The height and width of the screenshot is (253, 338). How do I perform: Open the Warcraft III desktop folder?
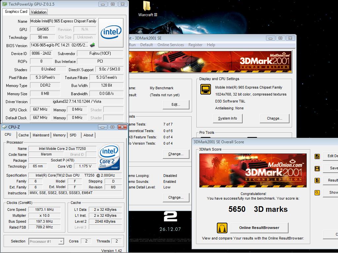(148, 9)
